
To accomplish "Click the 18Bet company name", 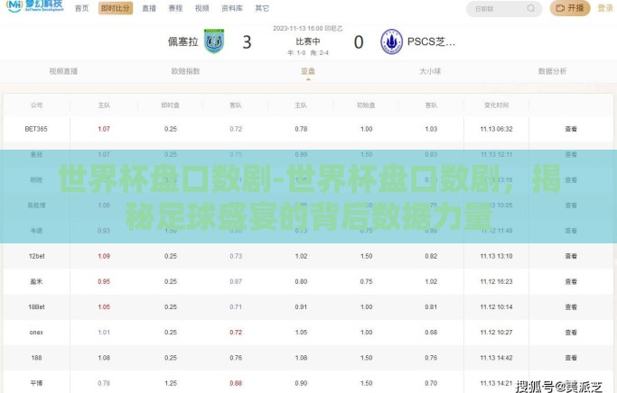I will 37,307.
